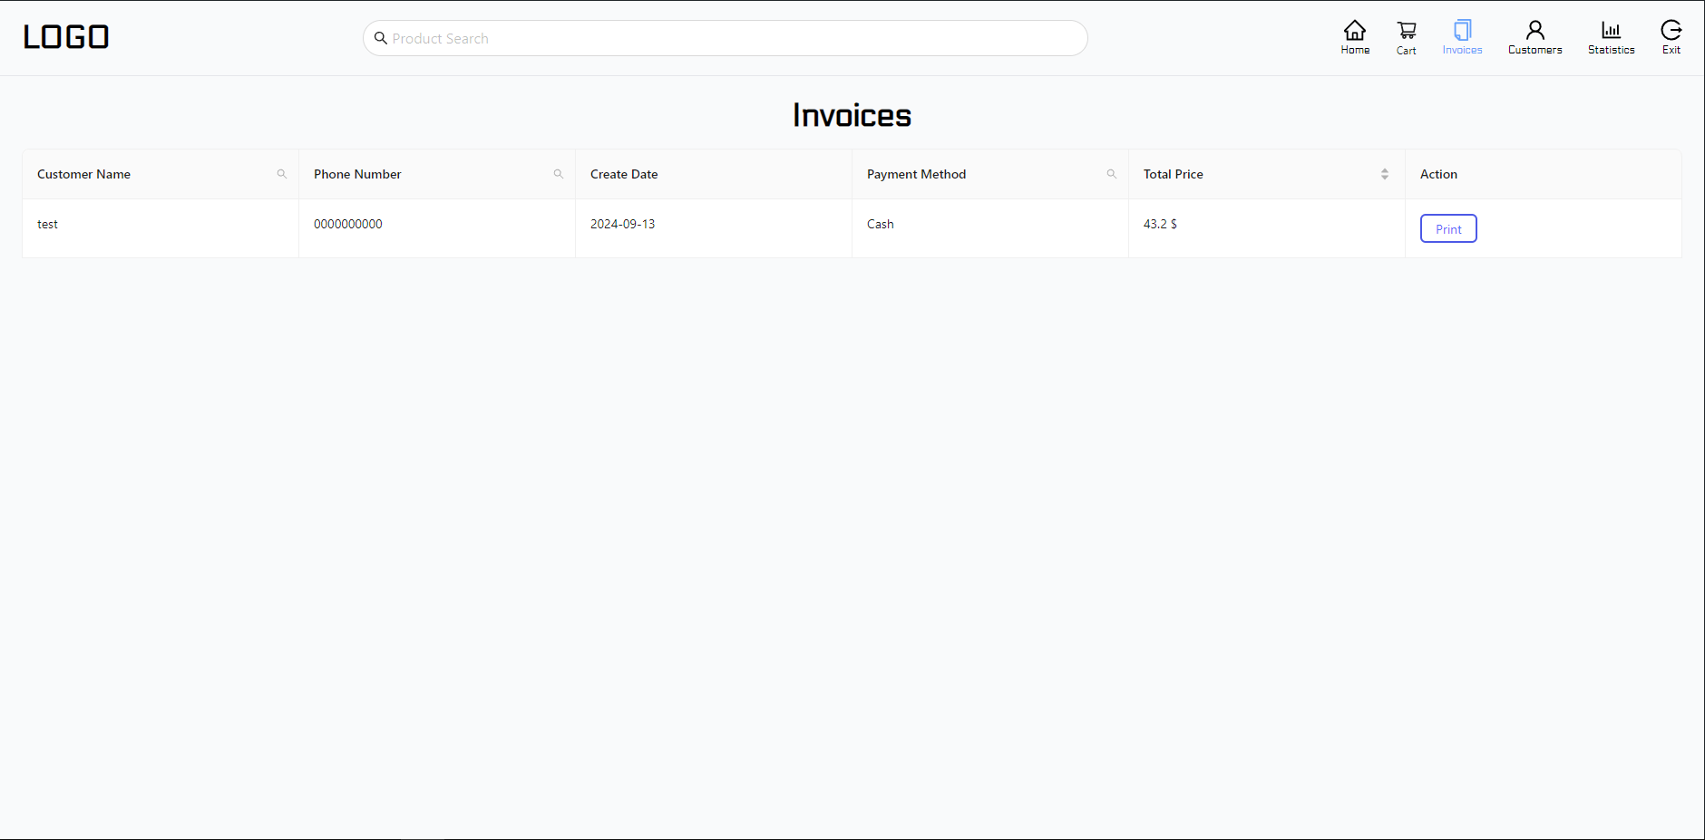Click magnifier icon in Product Search bar
This screenshot has width=1705, height=840.
click(x=381, y=38)
